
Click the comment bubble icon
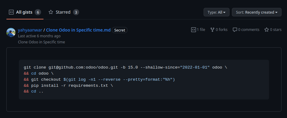pyautogui.click(x=235, y=30)
